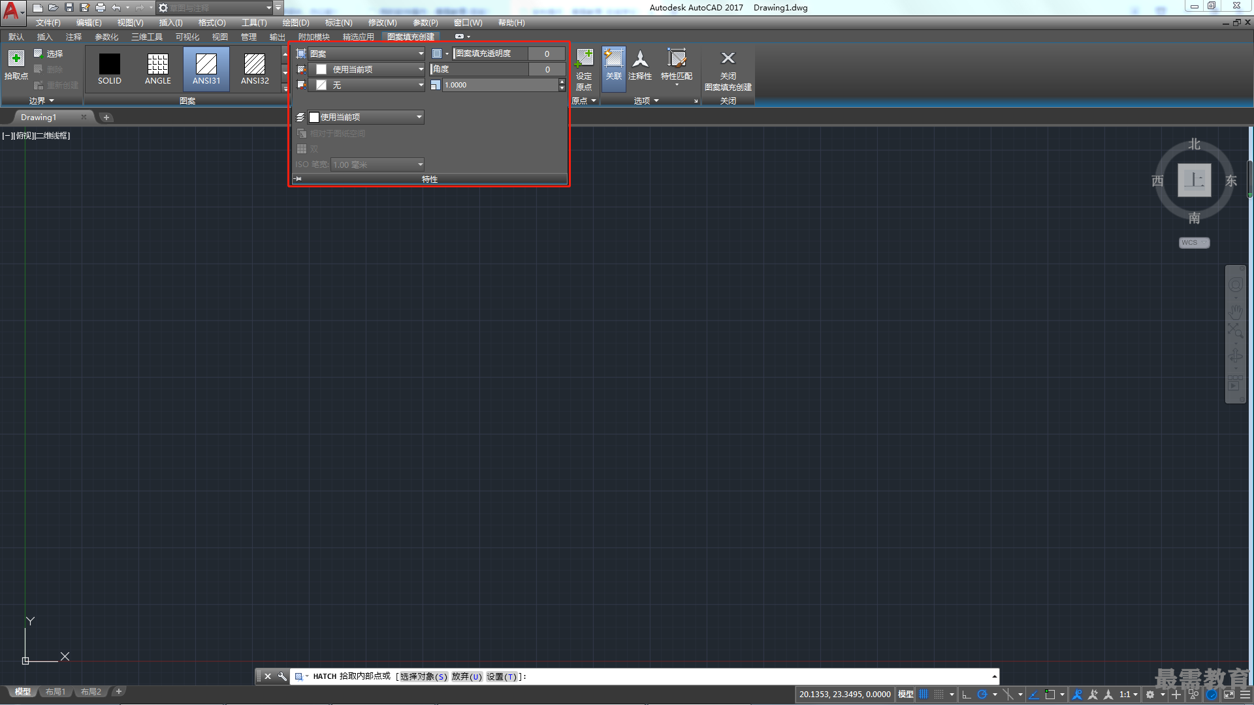The image size is (1254, 705).
Task: Click the WCS button under the ViewCube
Action: [1194, 243]
